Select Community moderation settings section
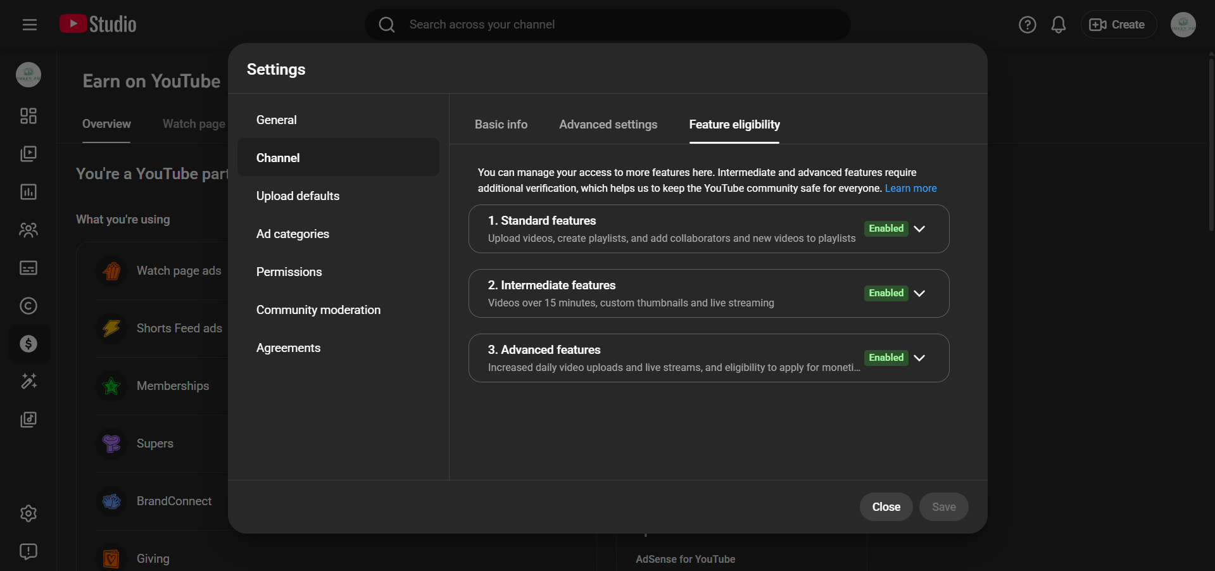1215x571 pixels. pyautogui.click(x=318, y=310)
